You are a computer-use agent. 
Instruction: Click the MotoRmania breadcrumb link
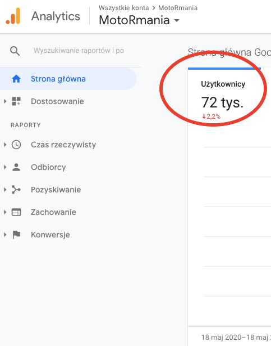click(178, 8)
